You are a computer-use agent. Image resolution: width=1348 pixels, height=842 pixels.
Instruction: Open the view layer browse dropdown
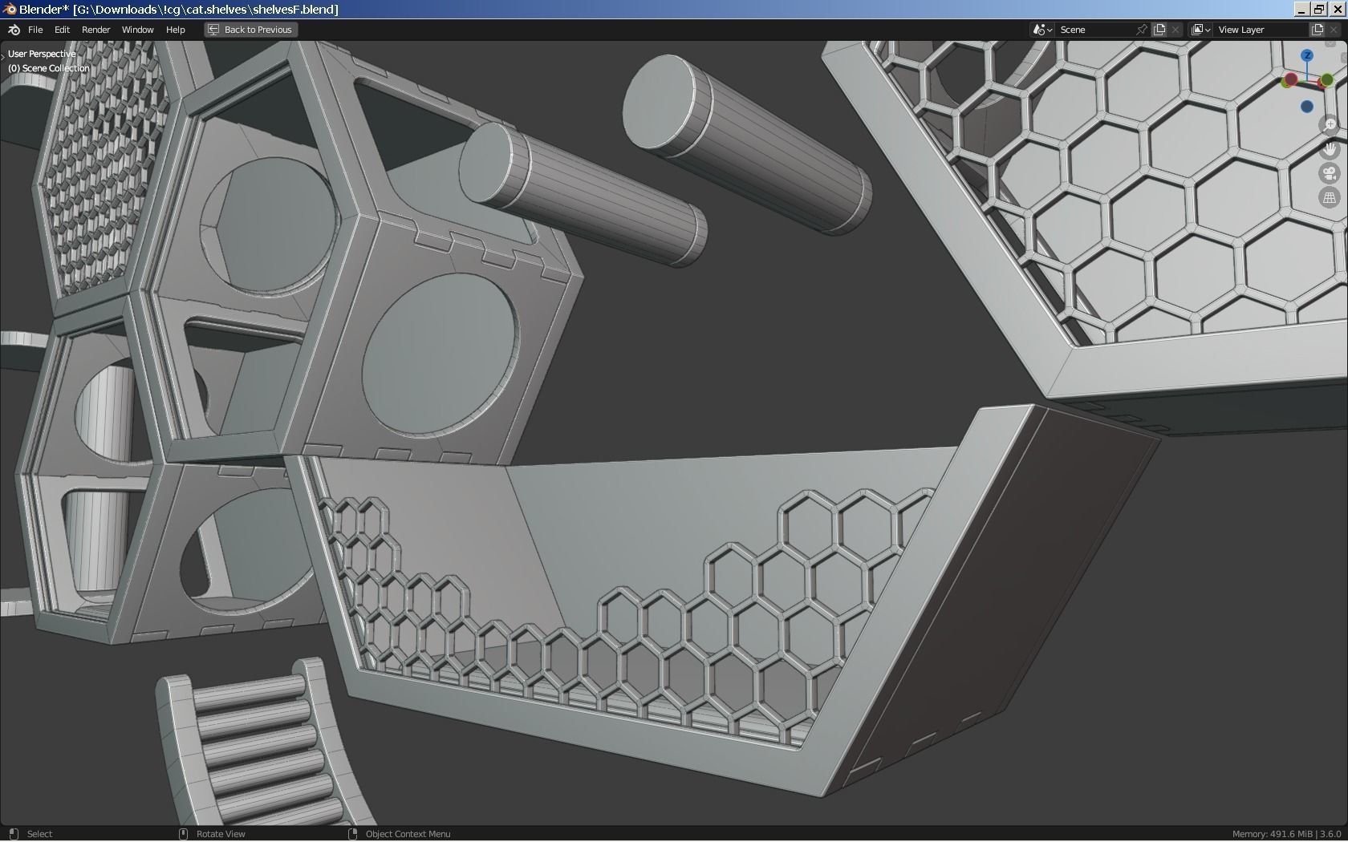point(1200,30)
